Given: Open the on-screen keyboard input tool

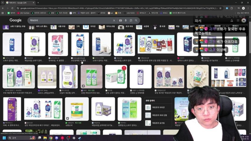Looking at the screenshot, I should tap(120, 21).
